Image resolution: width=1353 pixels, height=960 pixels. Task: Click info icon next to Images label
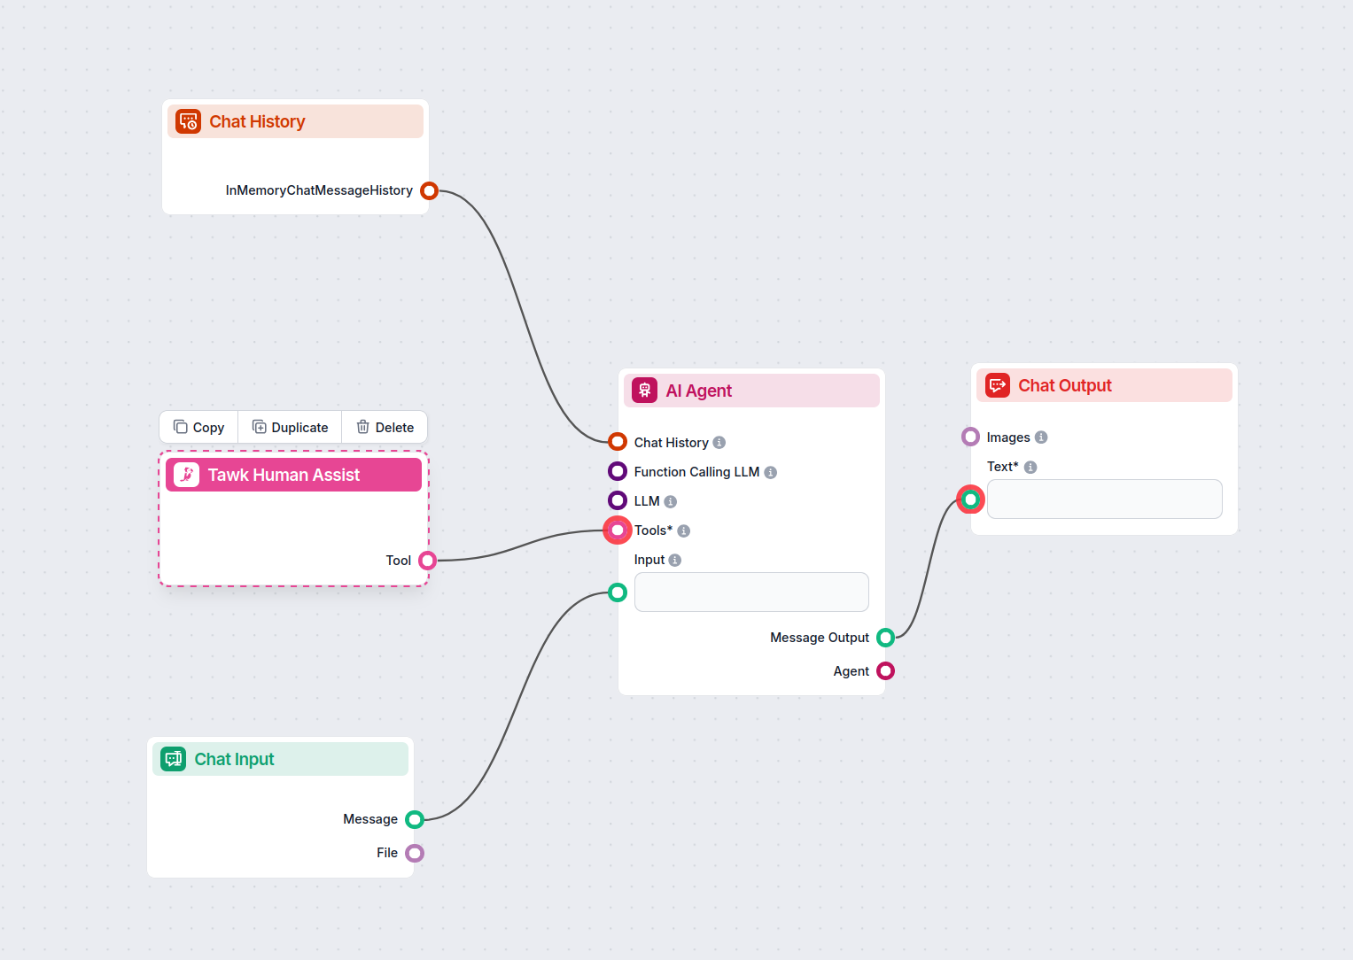point(1041,437)
